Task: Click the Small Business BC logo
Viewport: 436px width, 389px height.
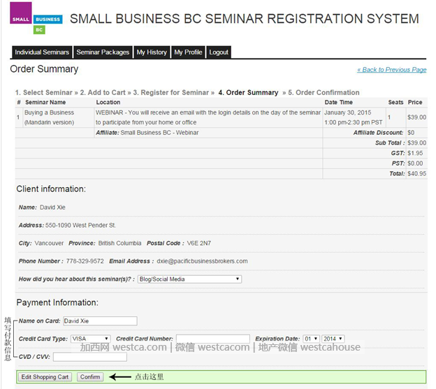Action: (36, 18)
